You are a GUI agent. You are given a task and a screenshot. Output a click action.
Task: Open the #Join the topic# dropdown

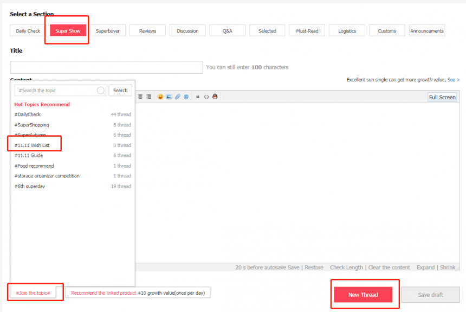pyautogui.click(x=33, y=293)
